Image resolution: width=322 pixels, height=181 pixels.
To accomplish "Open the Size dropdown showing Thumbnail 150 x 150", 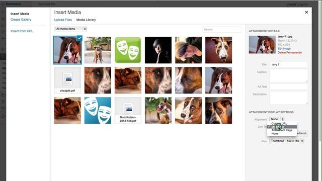I will point(286,141).
